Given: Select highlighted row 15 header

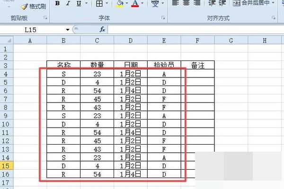Looking at the screenshot, I should [x=7, y=166].
